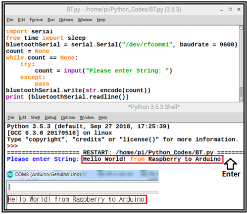This screenshot has height=214, width=247.
Task: Click 'Please enter String:' prompt in shell
Action: [x=43, y=159]
